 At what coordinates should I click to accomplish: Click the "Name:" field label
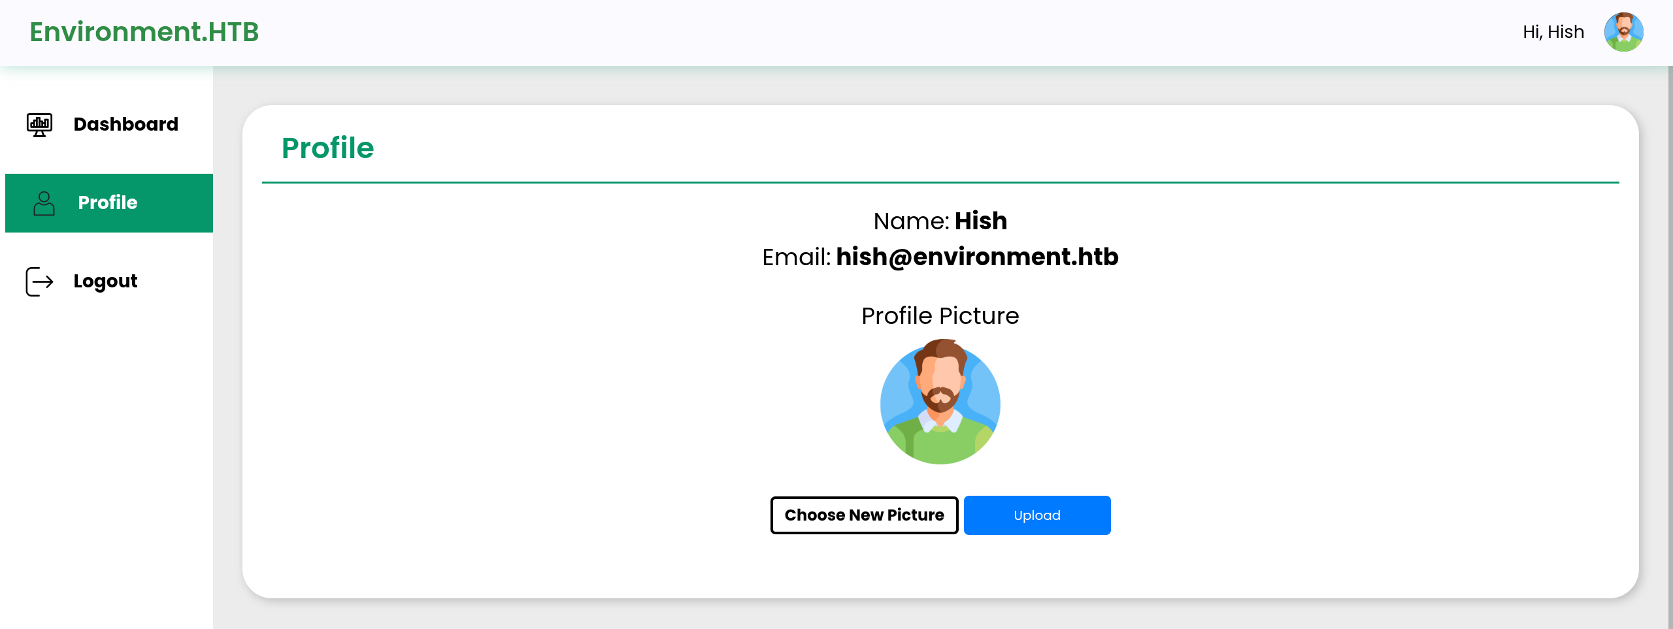point(911,221)
